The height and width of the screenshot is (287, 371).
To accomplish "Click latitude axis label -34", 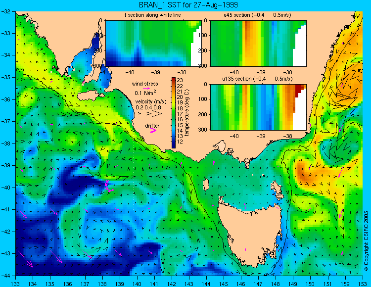I will pos(6,55).
